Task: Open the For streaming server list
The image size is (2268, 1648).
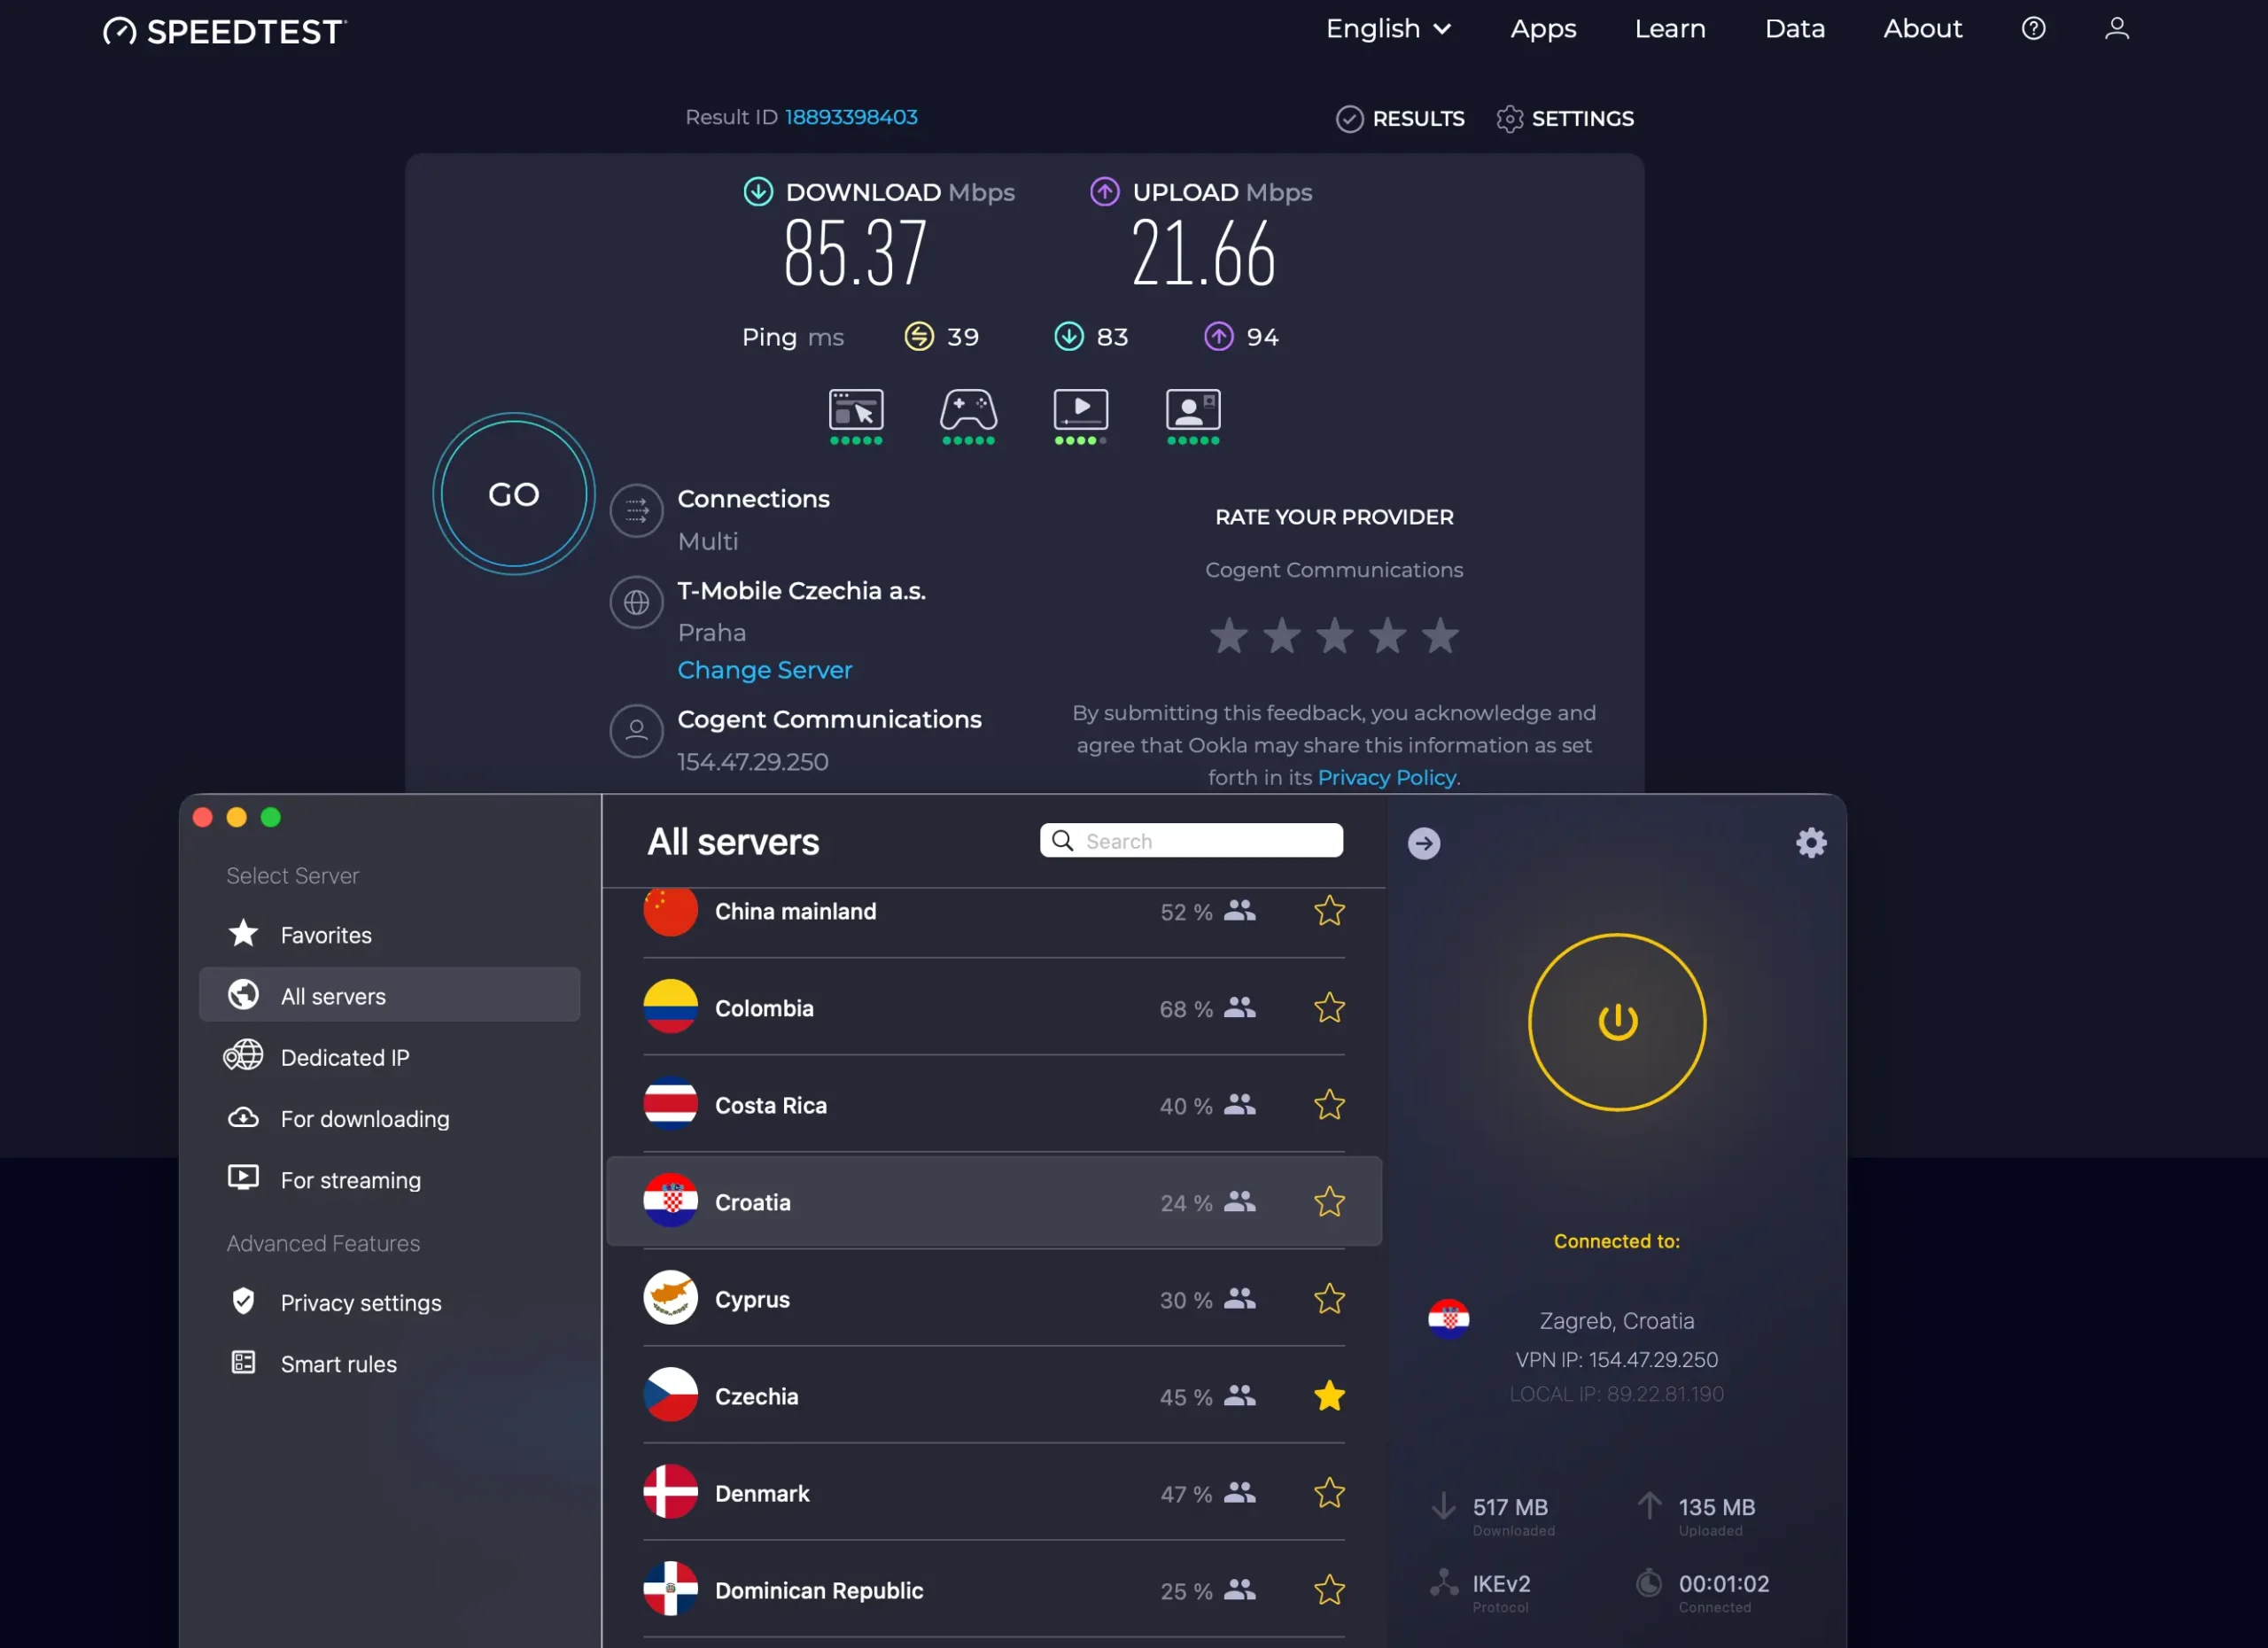Action: coord(350,1180)
